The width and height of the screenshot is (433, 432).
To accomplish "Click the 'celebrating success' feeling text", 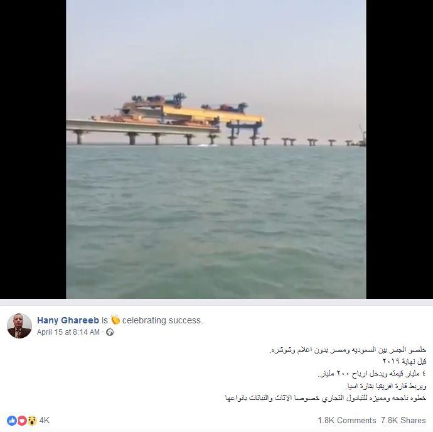I will coord(163,320).
